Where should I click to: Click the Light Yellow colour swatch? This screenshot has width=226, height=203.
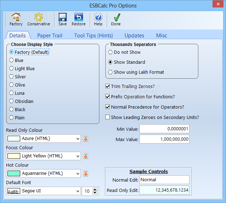(x=14, y=156)
